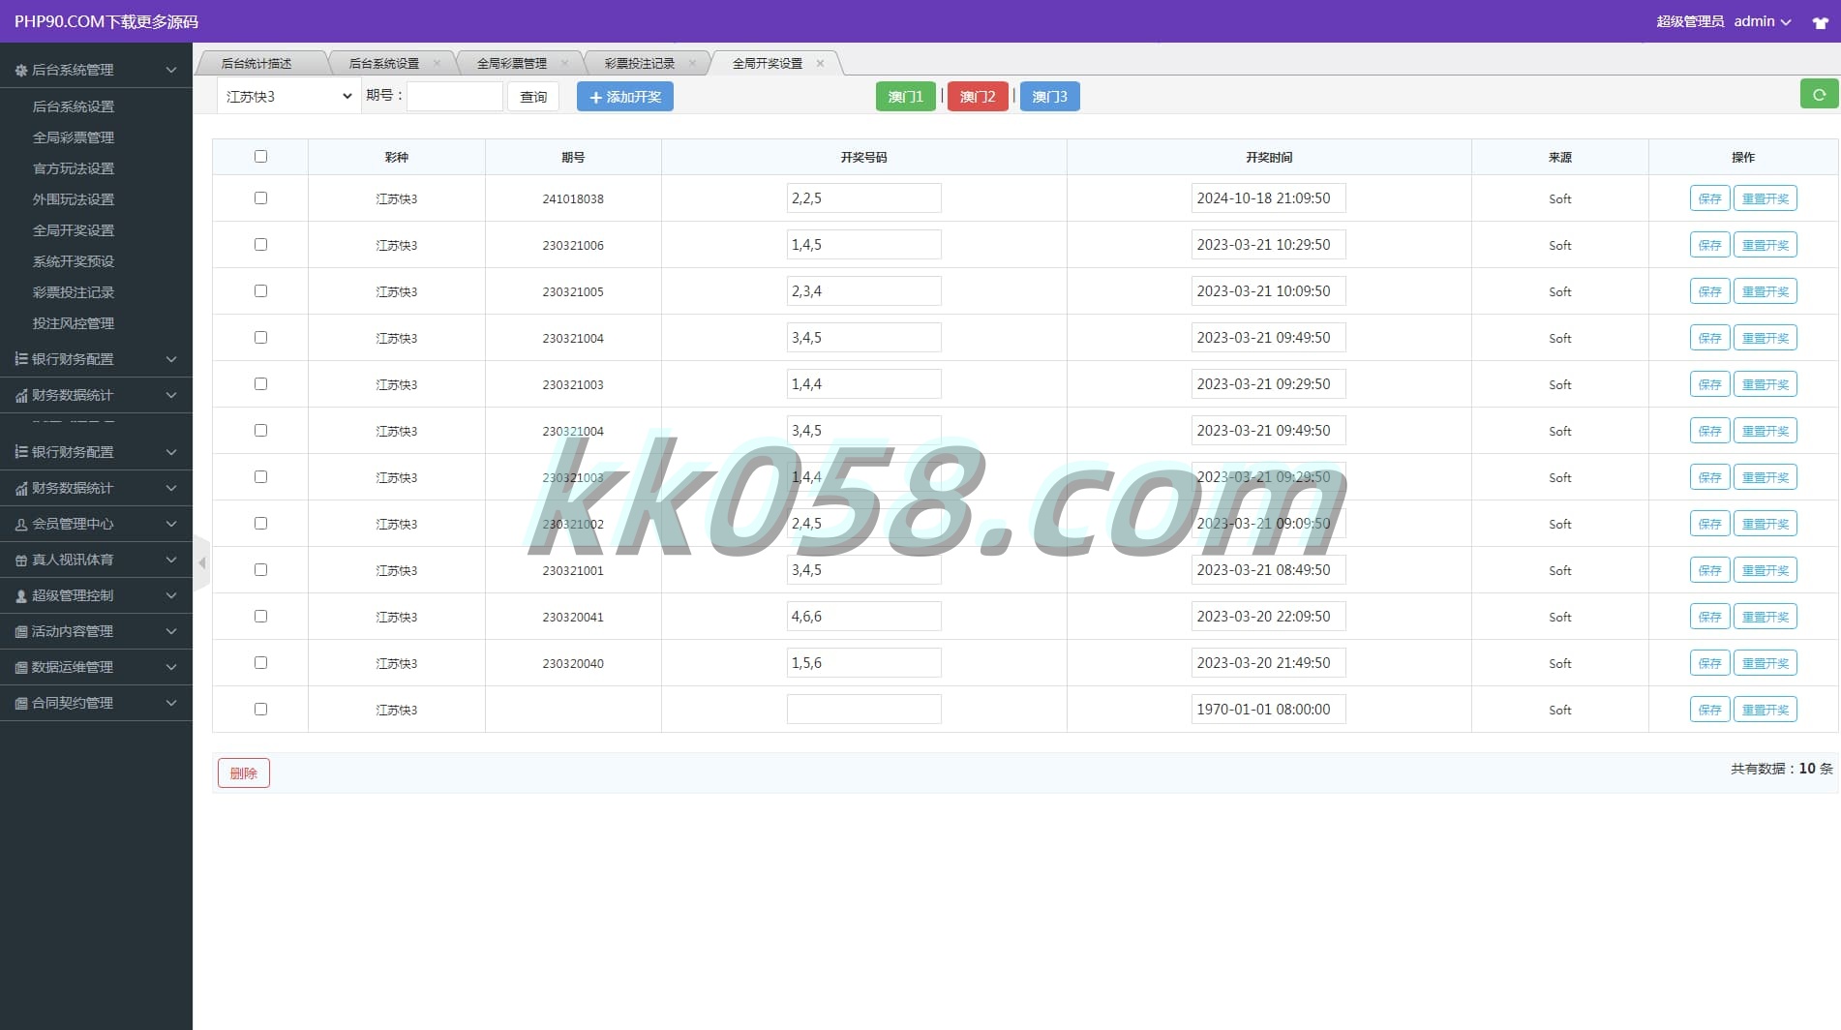This screenshot has width=1841, height=1030.
Task: Open 官方玩法设置 in the sidebar
Action: [x=74, y=168]
